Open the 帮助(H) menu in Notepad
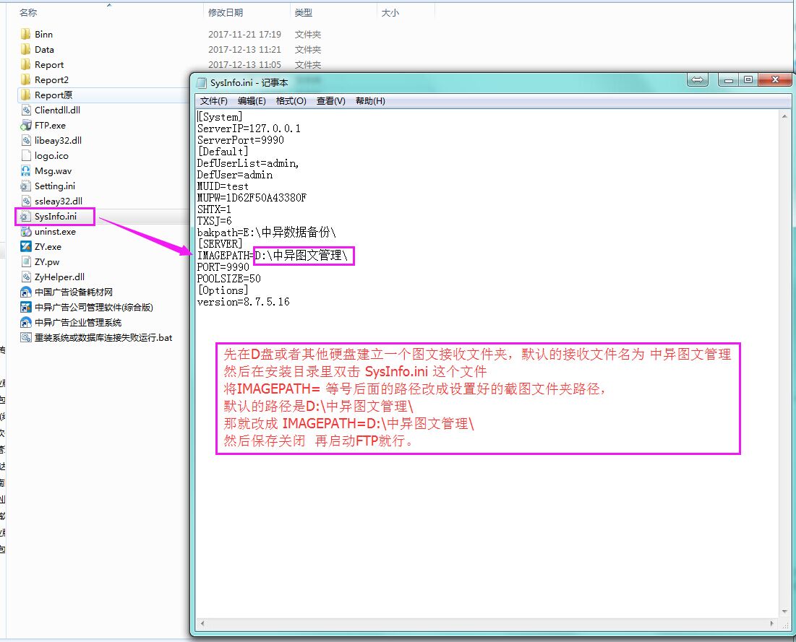This screenshot has width=796, height=642. click(370, 101)
